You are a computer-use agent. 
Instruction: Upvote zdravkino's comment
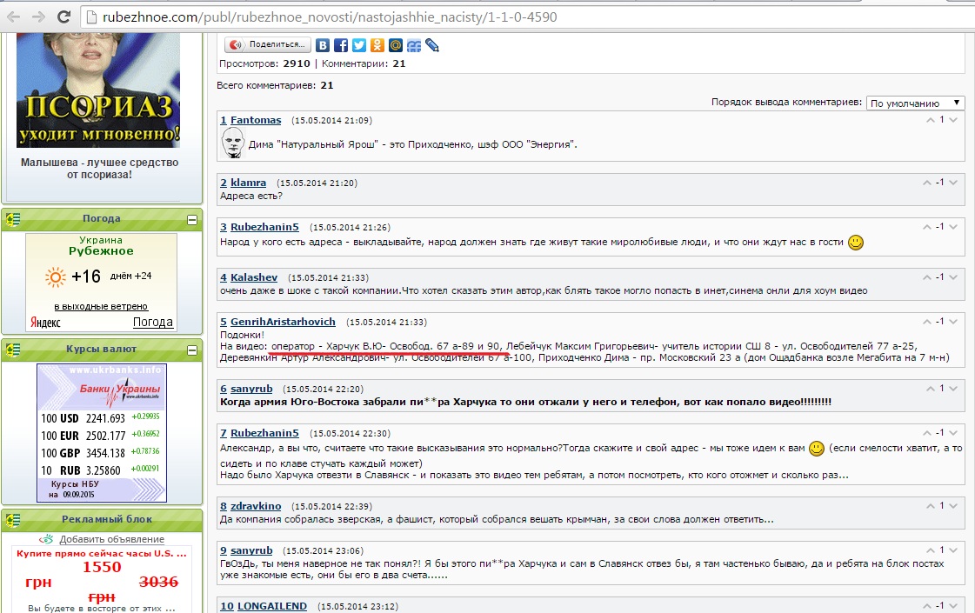point(931,506)
